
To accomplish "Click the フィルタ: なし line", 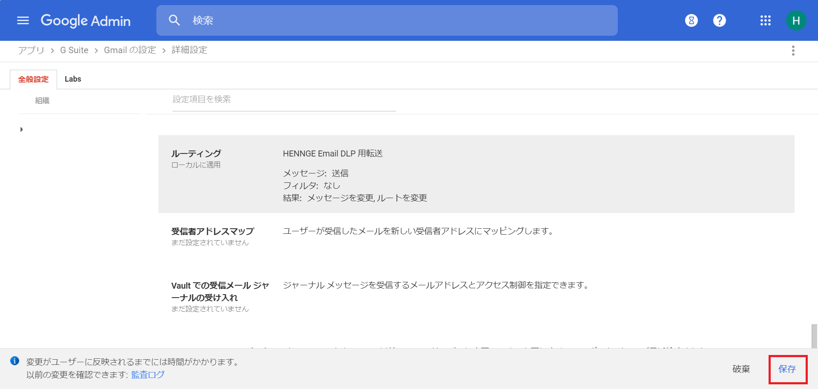I will pyautogui.click(x=311, y=185).
